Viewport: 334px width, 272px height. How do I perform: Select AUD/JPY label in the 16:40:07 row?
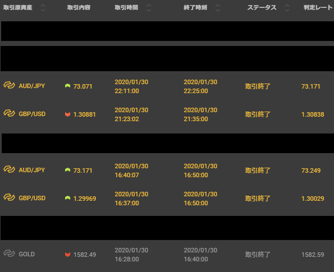(32, 170)
